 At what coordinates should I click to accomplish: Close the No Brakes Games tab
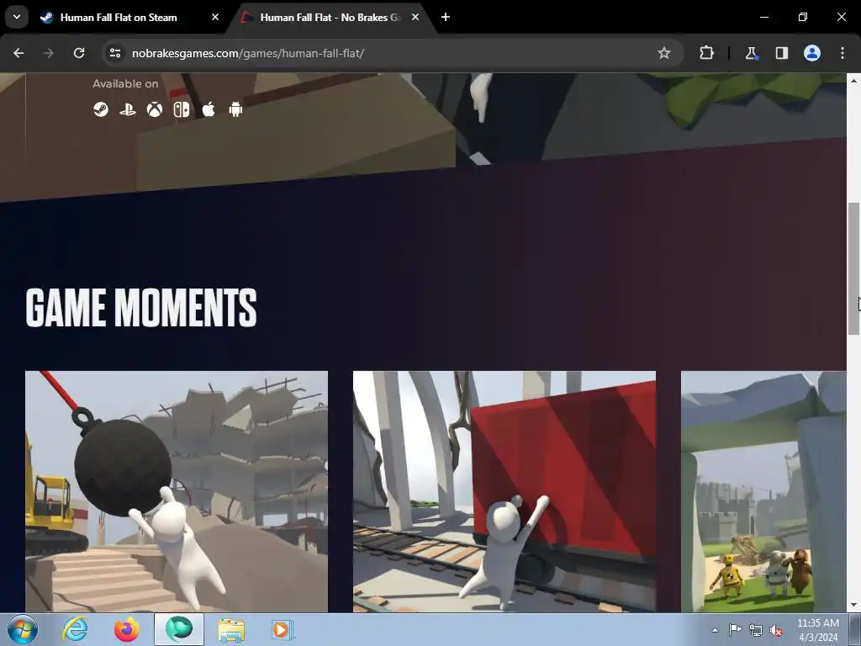coord(415,17)
